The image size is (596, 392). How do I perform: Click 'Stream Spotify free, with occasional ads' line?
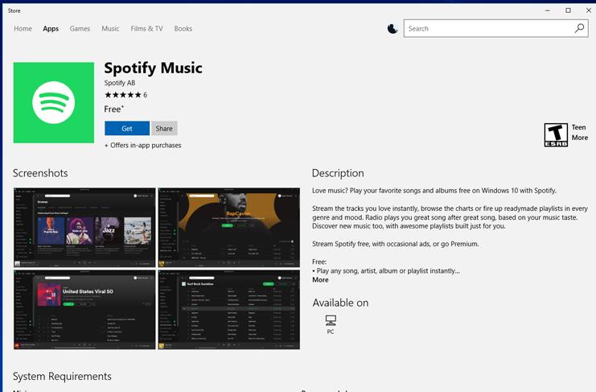click(x=395, y=244)
